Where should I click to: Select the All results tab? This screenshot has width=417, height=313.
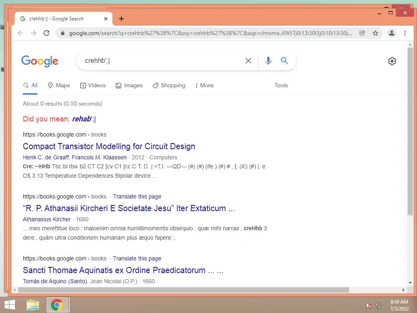coord(30,86)
